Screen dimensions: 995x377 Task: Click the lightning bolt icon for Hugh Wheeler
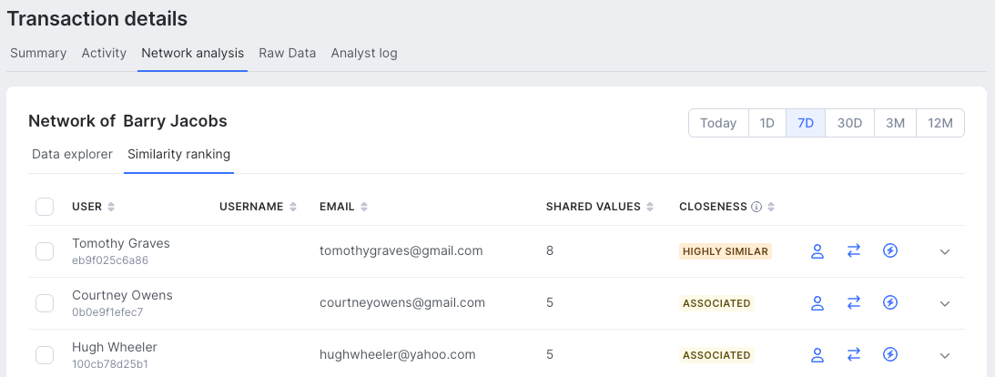pos(890,355)
